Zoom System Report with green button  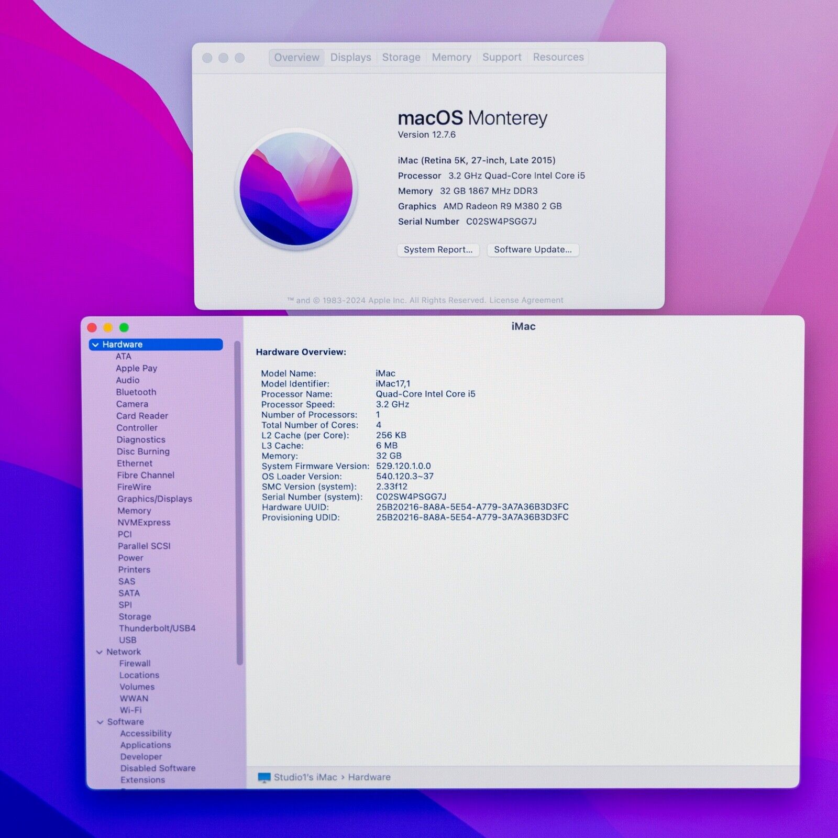tap(124, 328)
